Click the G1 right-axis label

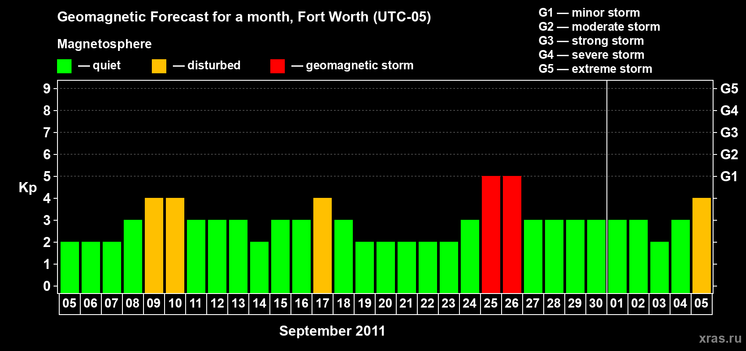pos(729,176)
